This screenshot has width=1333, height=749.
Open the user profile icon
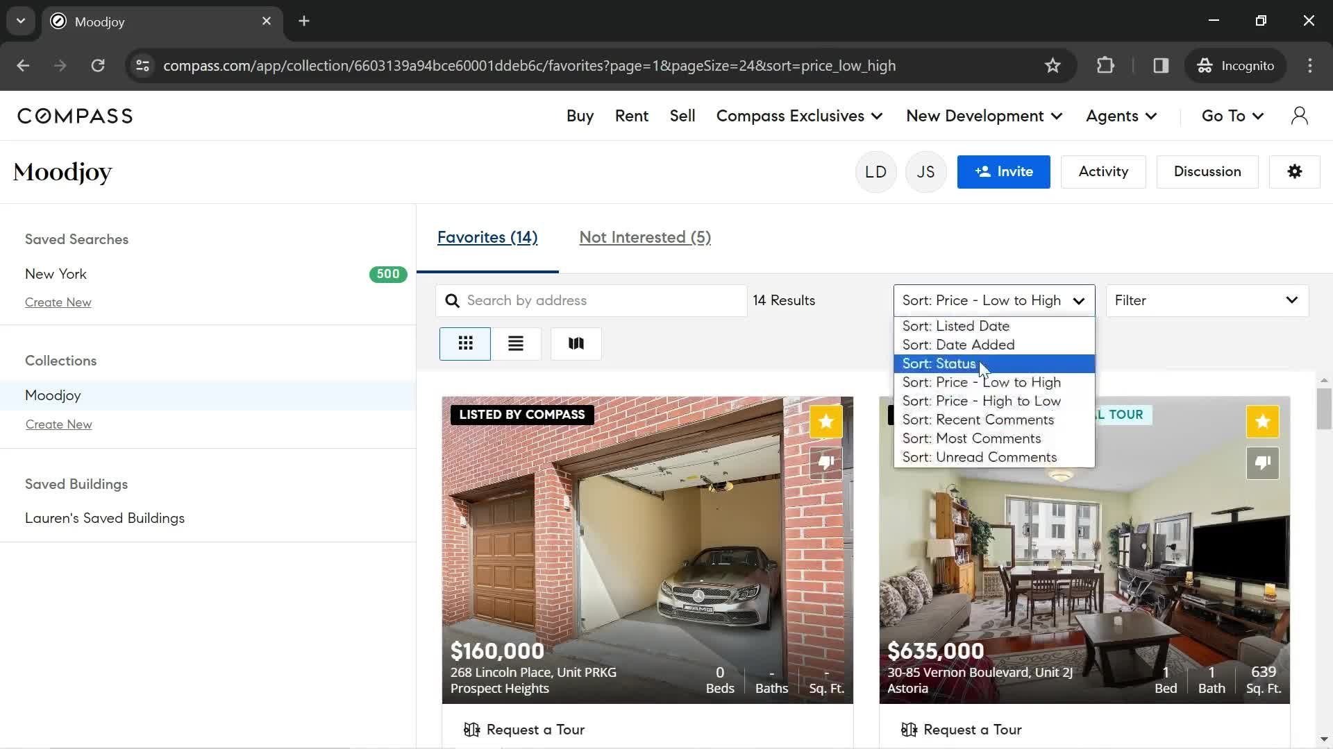[1299, 116]
